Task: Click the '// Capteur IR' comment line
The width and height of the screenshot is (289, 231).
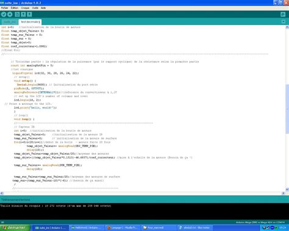Action: [24, 127]
